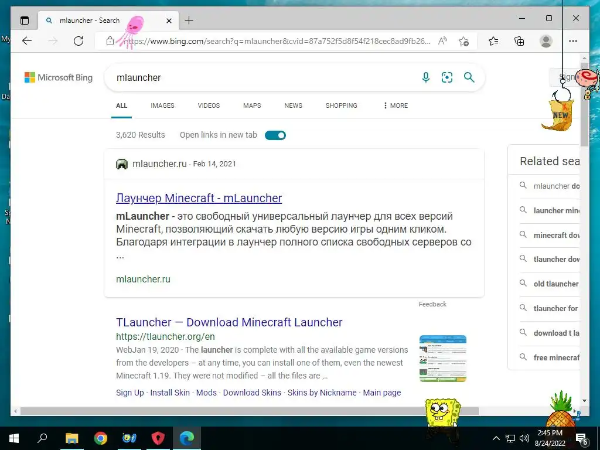Click the browser refresh icon
Screen dimensions: 600x450
pos(79,41)
